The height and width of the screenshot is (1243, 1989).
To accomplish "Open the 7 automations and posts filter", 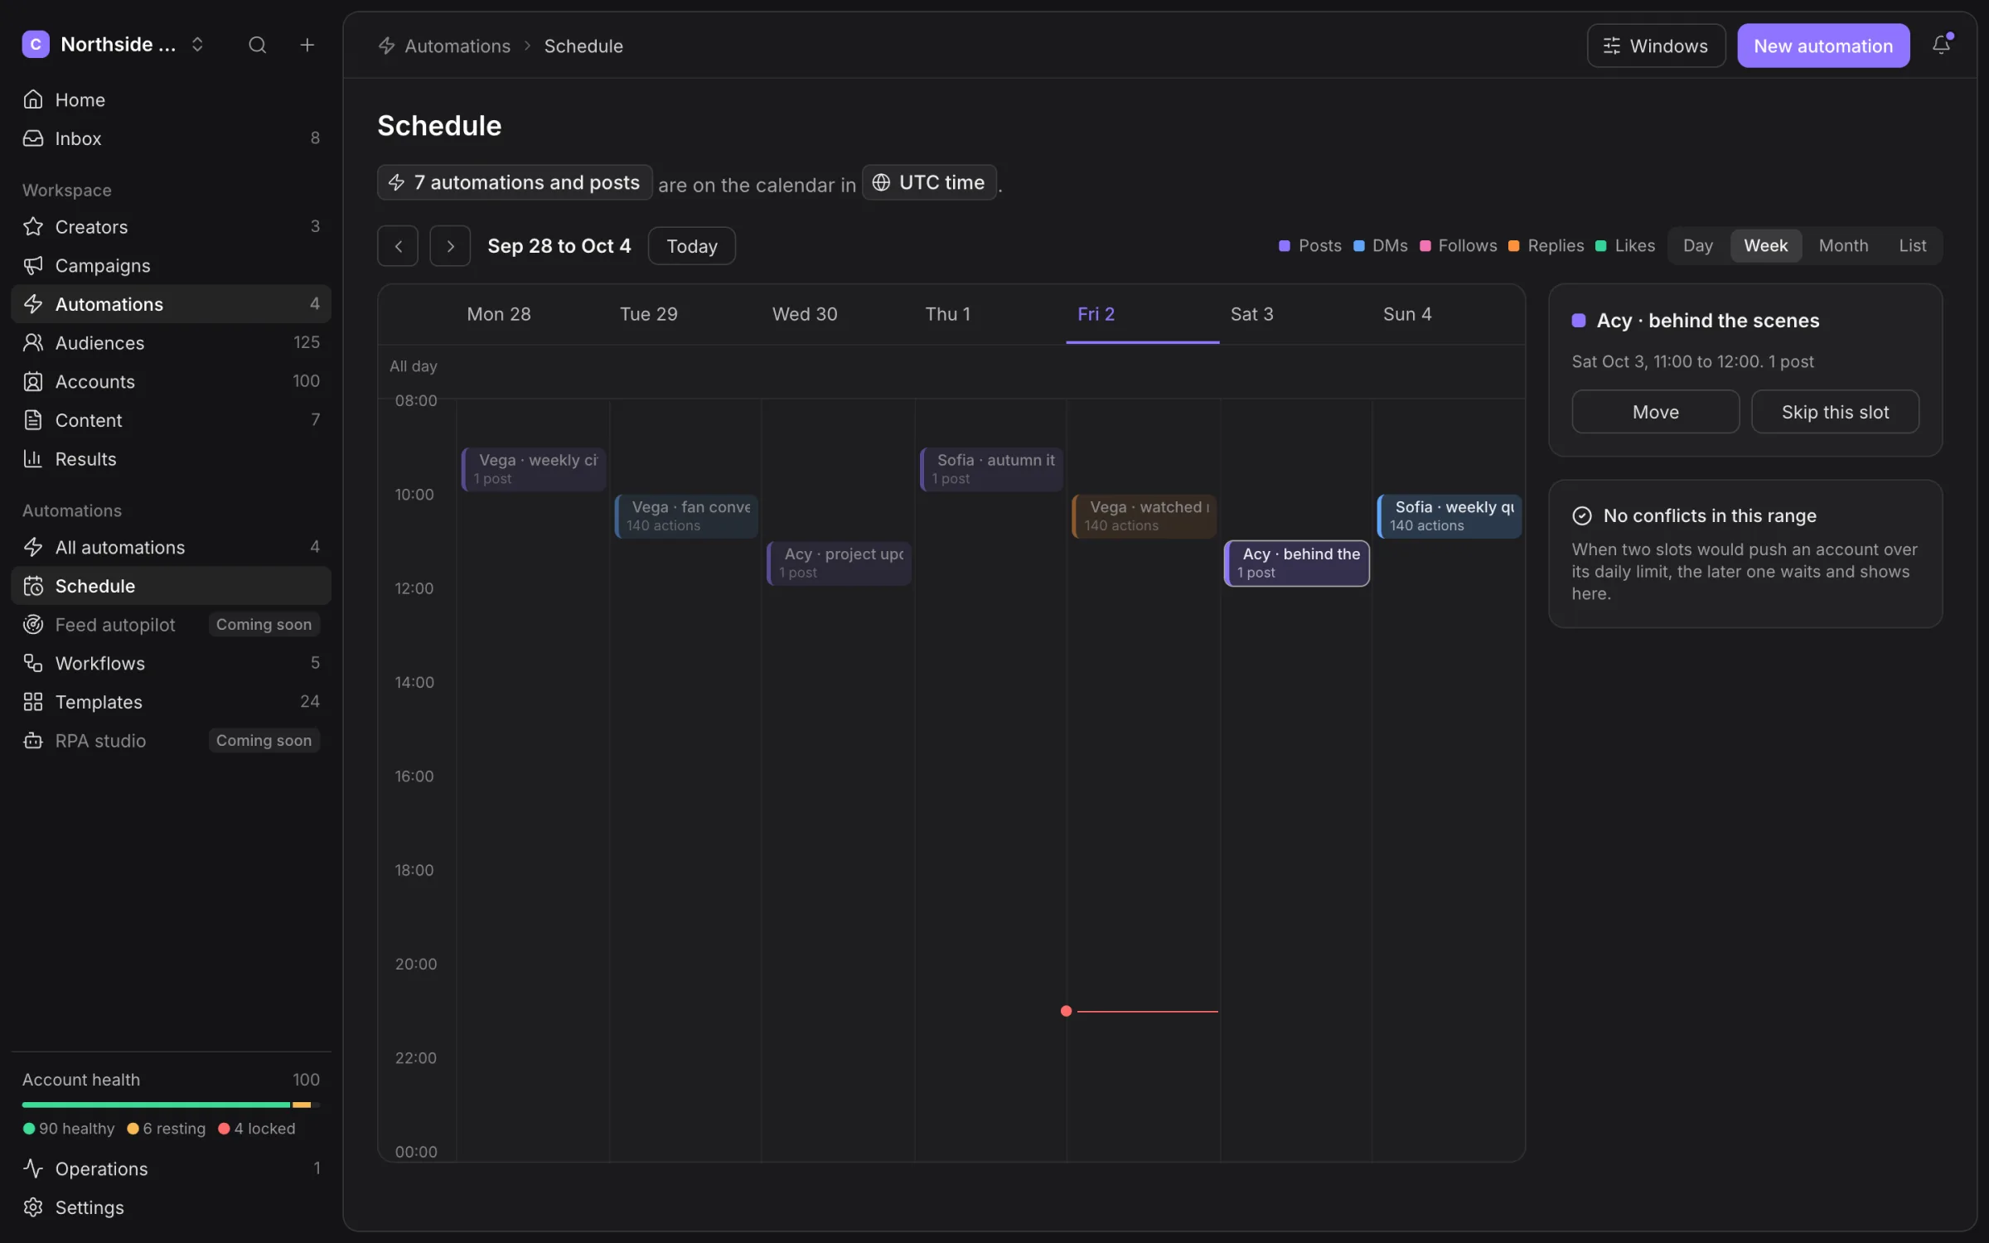I will tap(515, 182).
